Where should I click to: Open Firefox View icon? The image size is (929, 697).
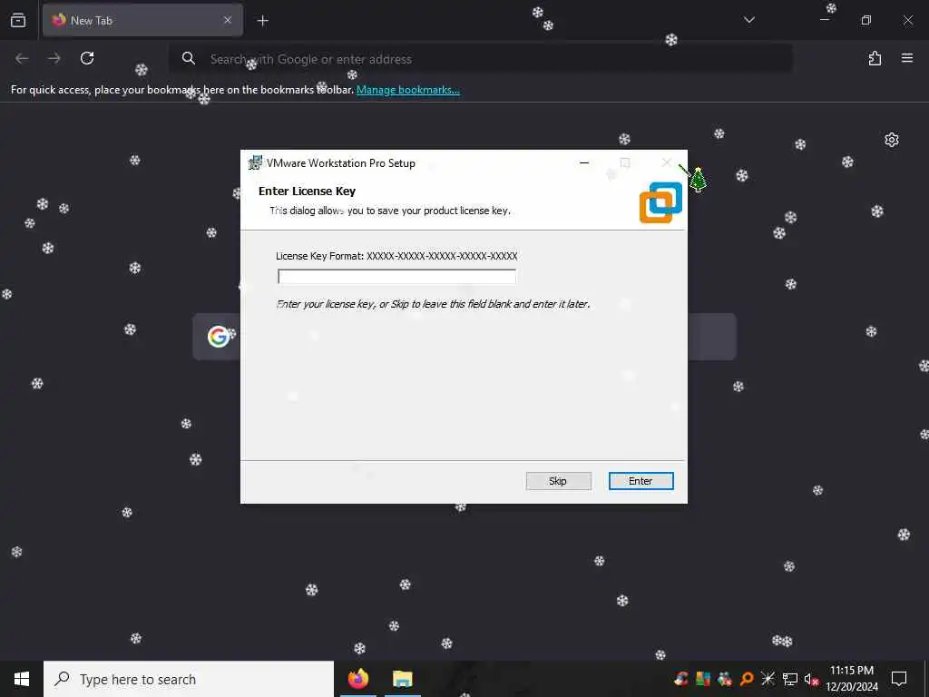point(18,20)
